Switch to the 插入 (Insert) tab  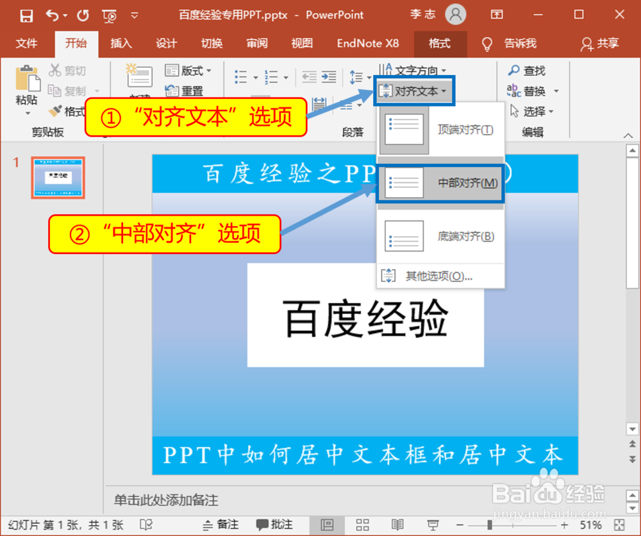121,43
